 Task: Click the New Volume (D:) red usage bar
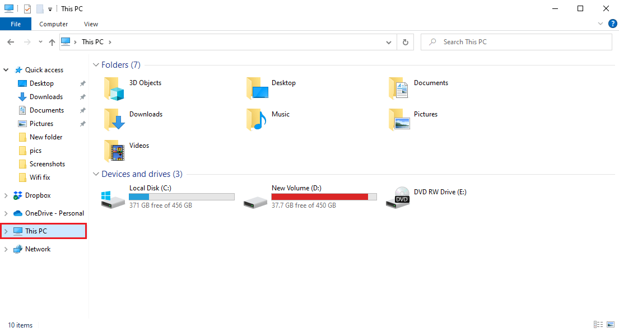pyautogui.click(x=324, y=197)
